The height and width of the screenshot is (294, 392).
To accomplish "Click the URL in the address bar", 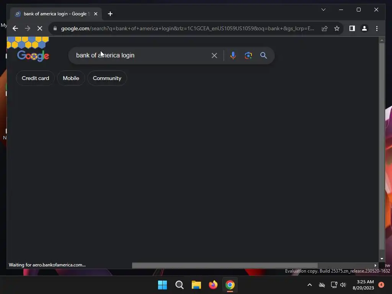I will click(x=188, y=28).
